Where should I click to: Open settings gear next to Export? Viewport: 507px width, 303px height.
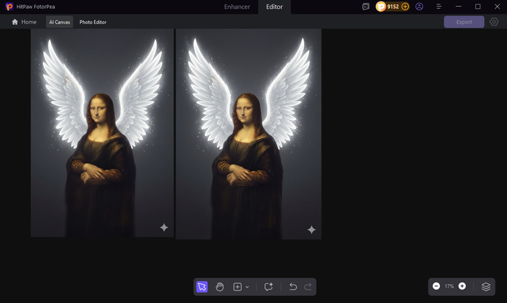click(494, 22)
